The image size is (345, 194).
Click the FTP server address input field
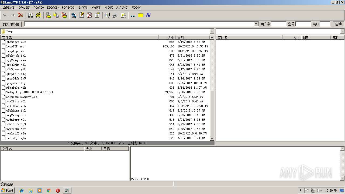pos(139,24)
